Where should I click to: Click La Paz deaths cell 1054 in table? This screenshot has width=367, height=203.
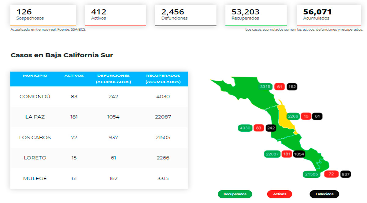coord(113,117)
